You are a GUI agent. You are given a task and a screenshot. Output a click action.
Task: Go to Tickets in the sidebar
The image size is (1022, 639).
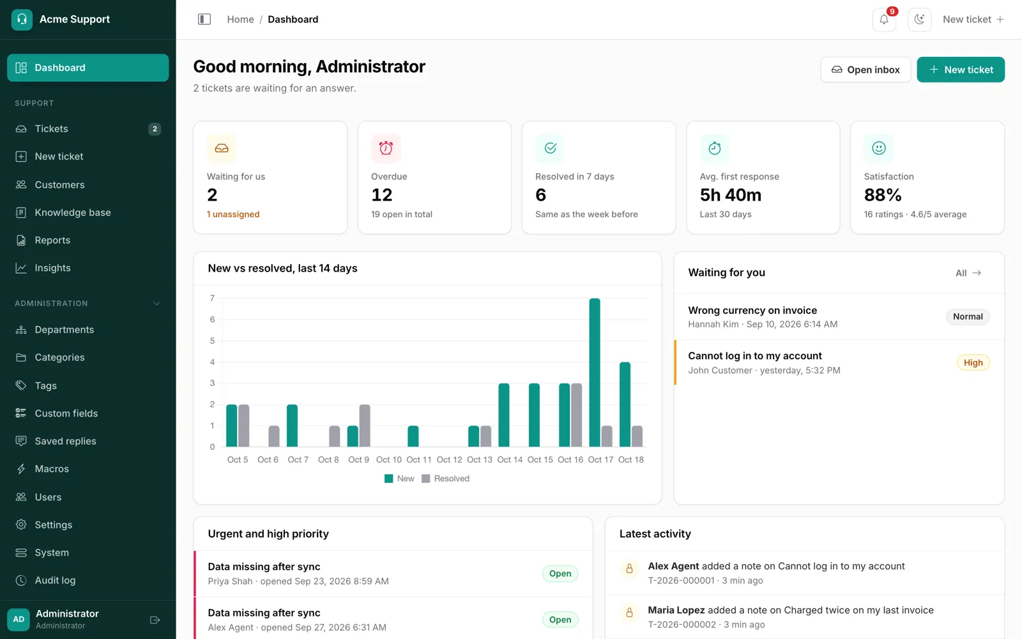88,129
